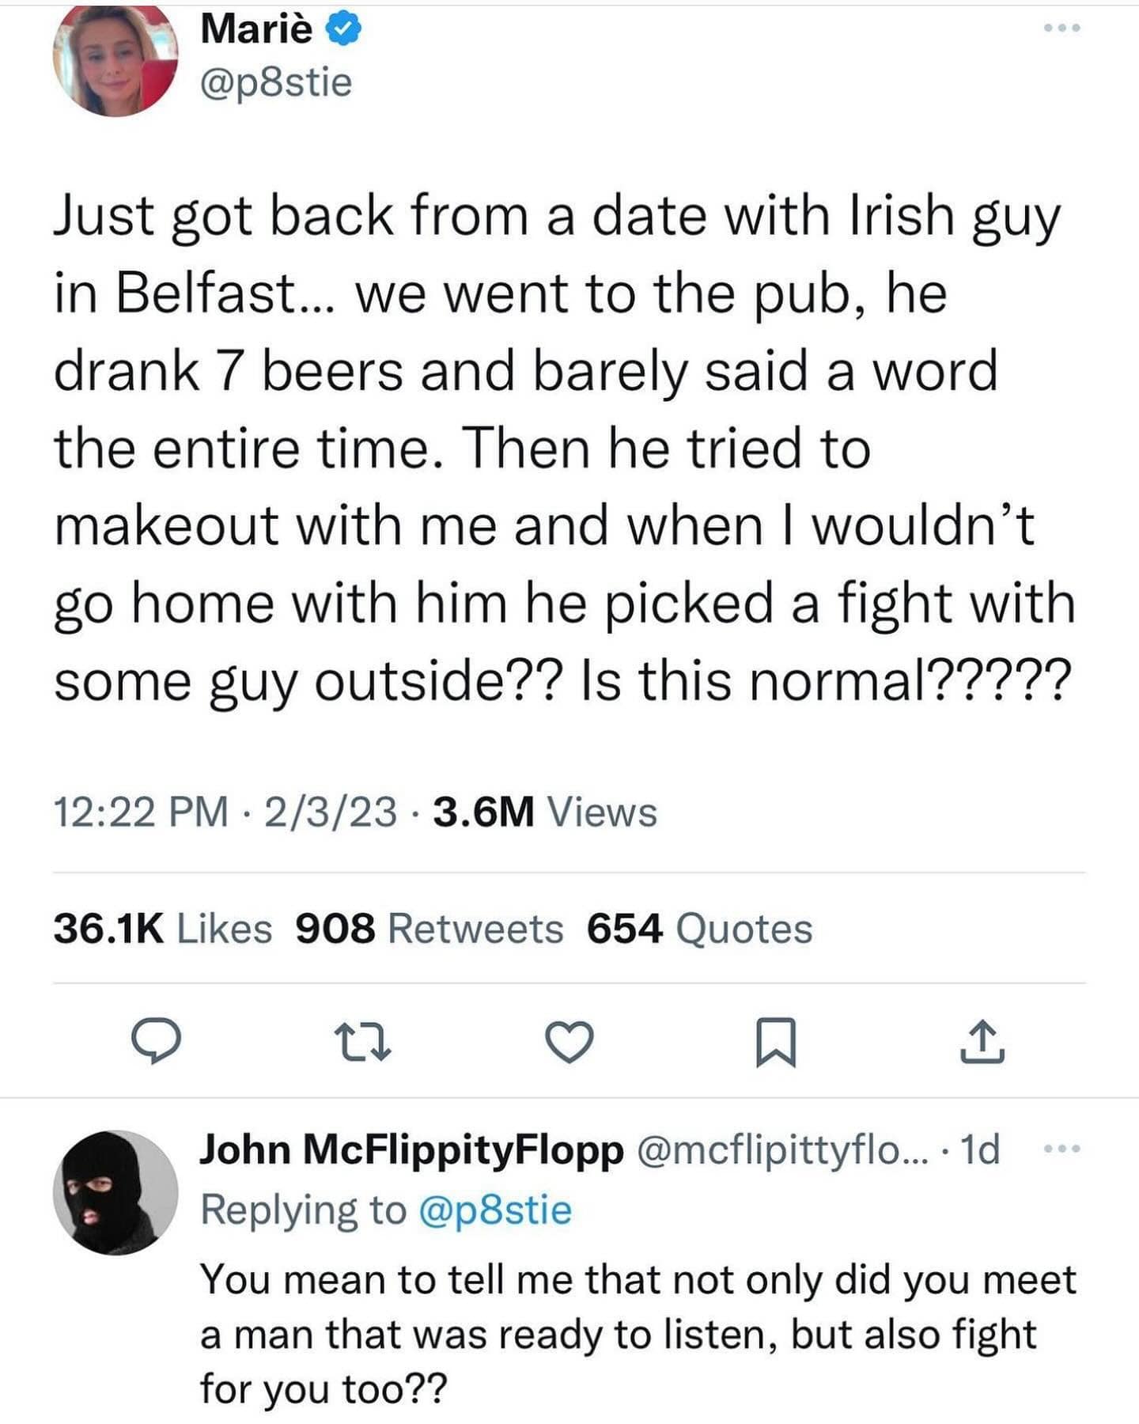View the 908 Retweets list
This screenshot has height=1424, width=1139.
pos(429,929)
